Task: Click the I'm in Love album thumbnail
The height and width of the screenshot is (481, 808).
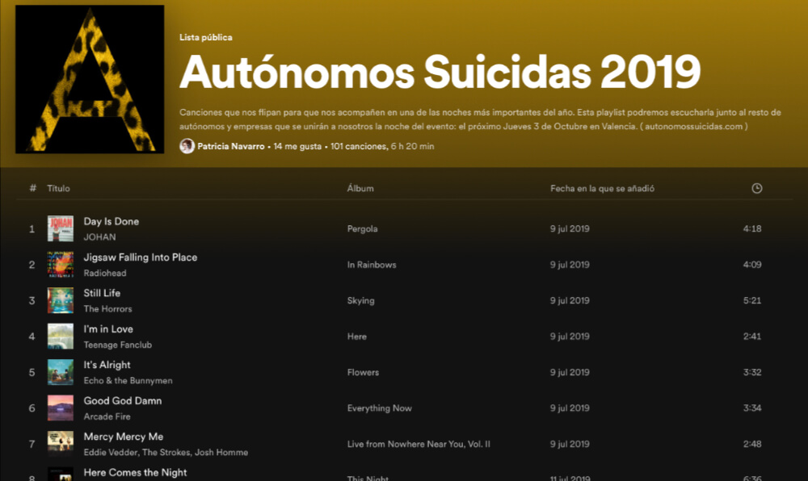Action: pos(61,337)
